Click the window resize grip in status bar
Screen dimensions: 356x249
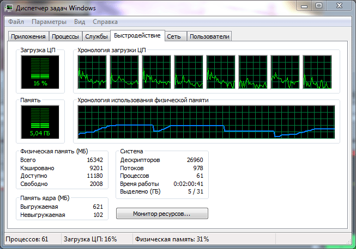(x=348, y=241)
